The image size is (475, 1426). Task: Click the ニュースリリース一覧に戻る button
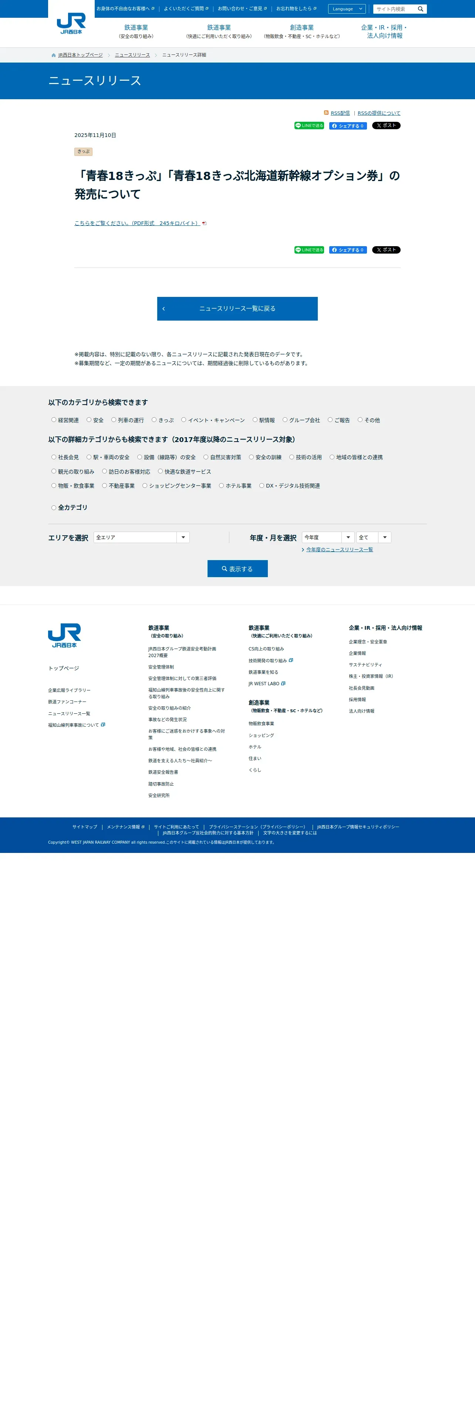click(x=237, y=309)
